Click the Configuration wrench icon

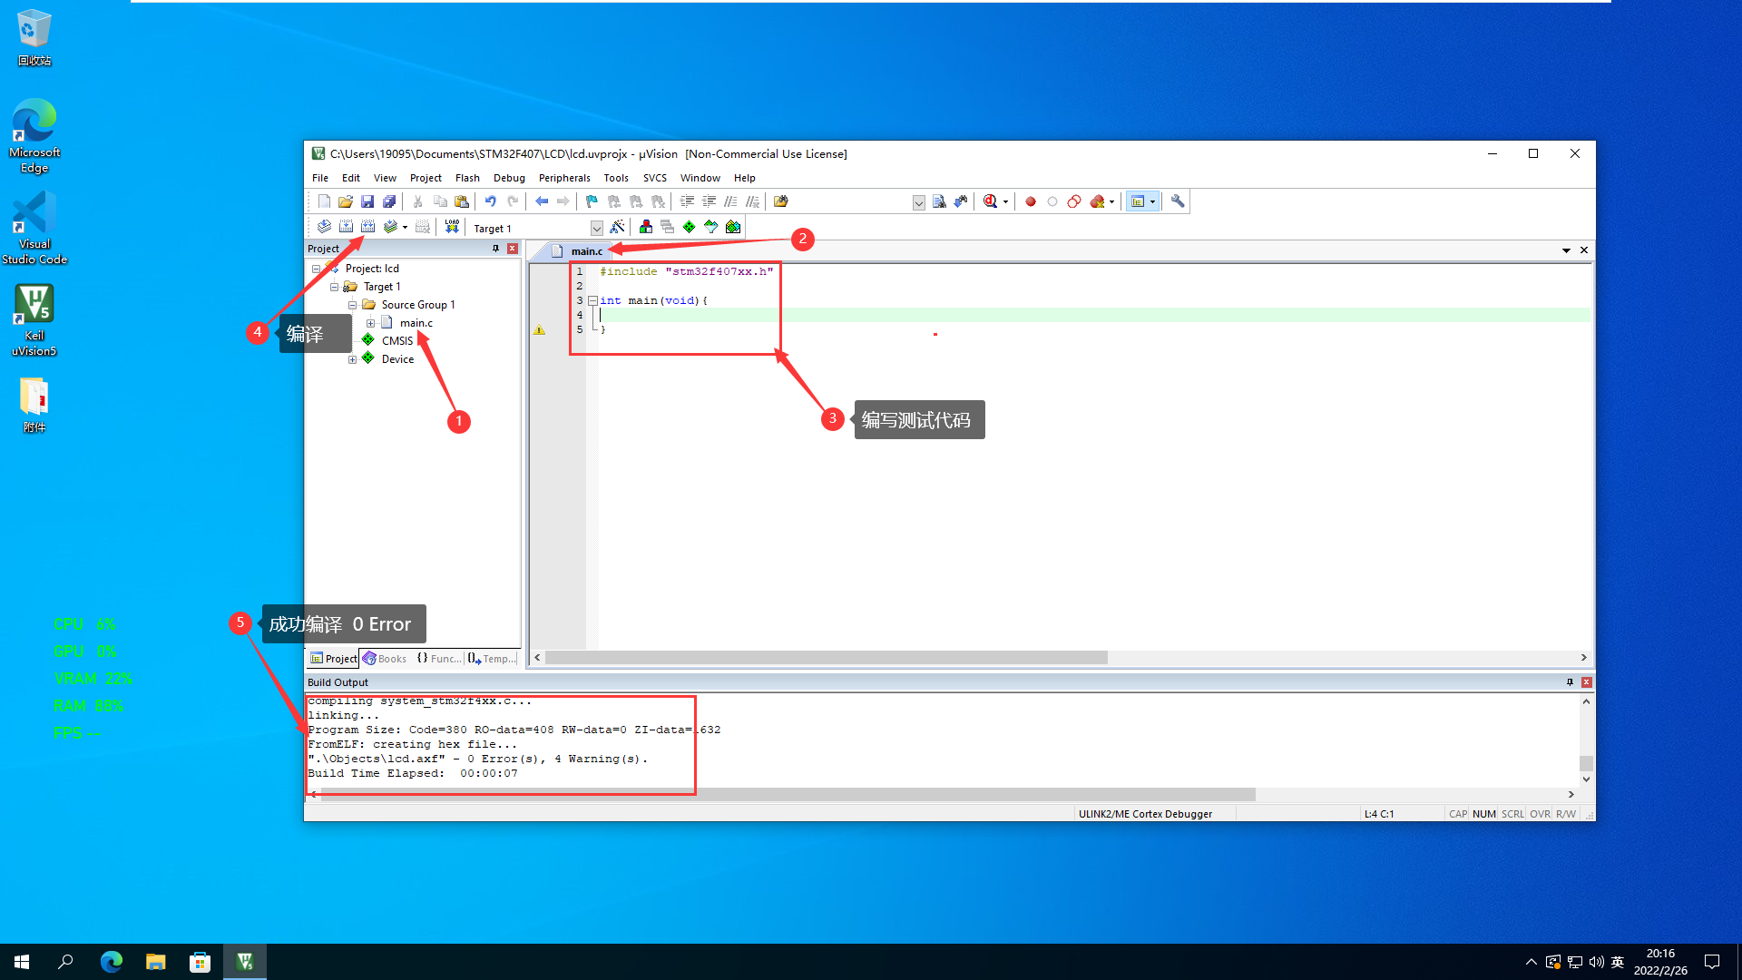[1178, 201]
